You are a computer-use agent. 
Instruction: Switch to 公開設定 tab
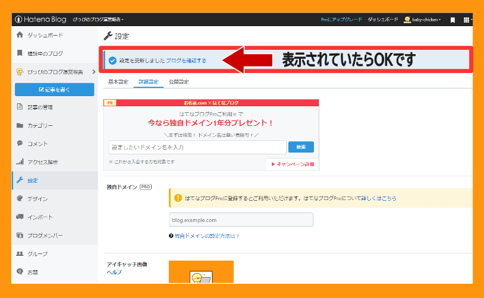[179, 82]
